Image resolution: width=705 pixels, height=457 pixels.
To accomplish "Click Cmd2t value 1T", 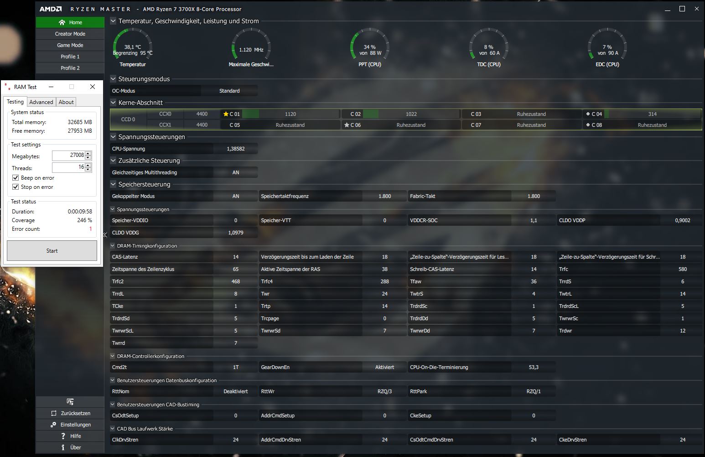I will 236,367.
